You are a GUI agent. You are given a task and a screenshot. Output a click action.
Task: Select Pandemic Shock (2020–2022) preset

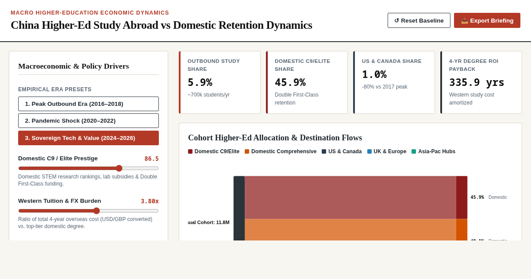pos(88,120)
